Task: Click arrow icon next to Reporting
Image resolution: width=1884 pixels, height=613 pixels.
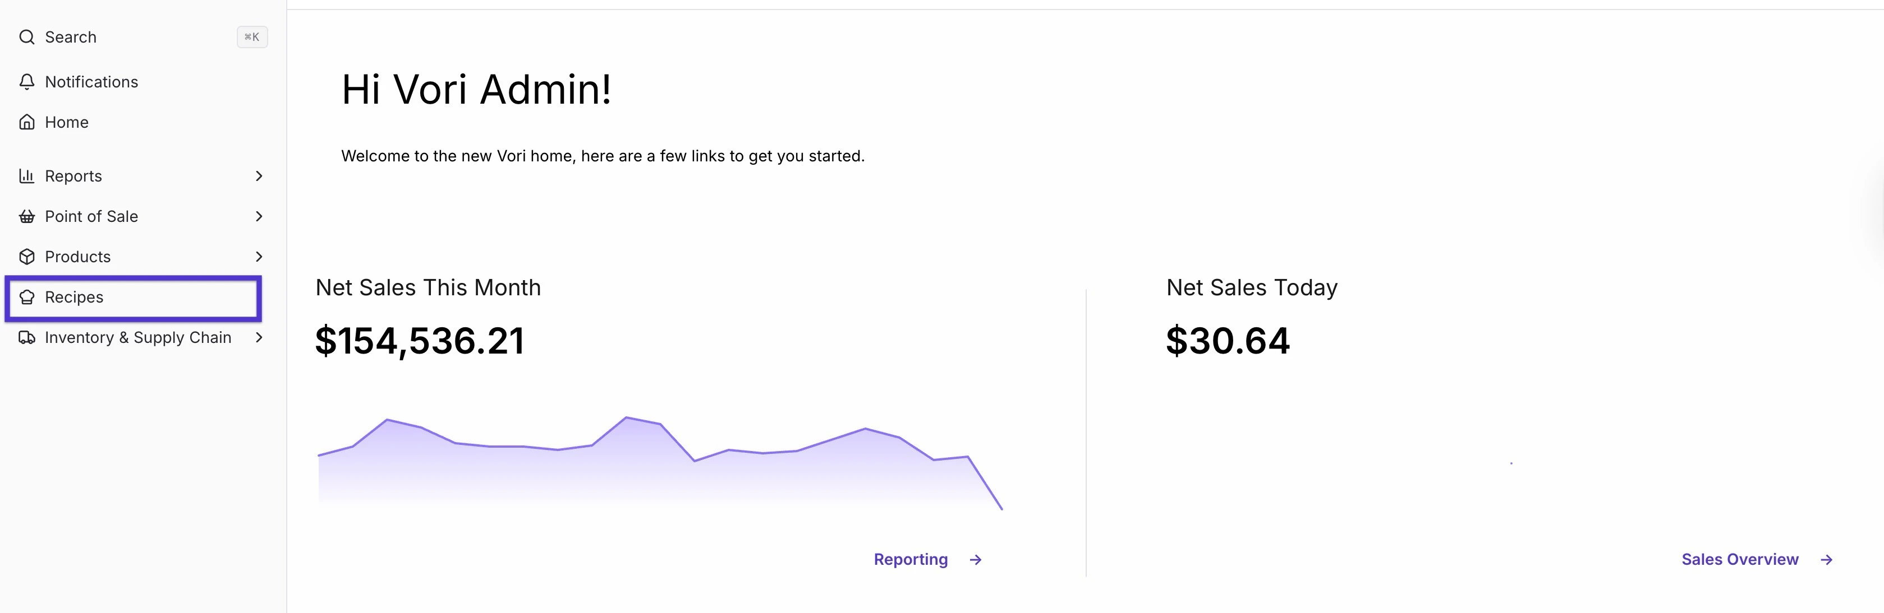Action: (x=975, y=560)
